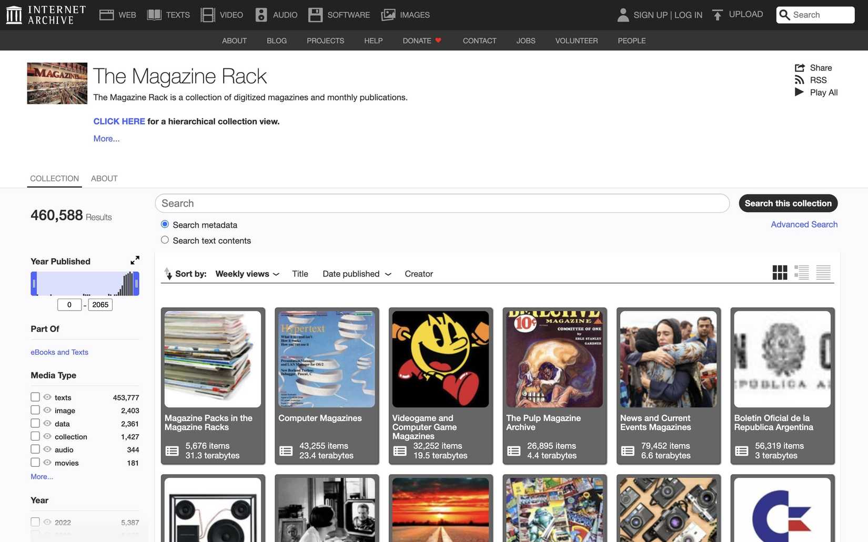This screenshot has height=542, width=868.
Task: Switch to detailed list view
Action: point(802,272)
